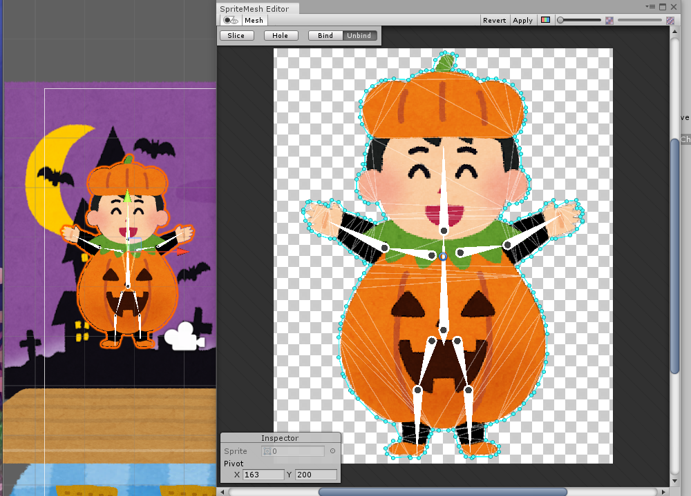Close the SpriteMesh Editor window
The width and height of the screenshot is (691, 496).
click(x=673, y=7)
